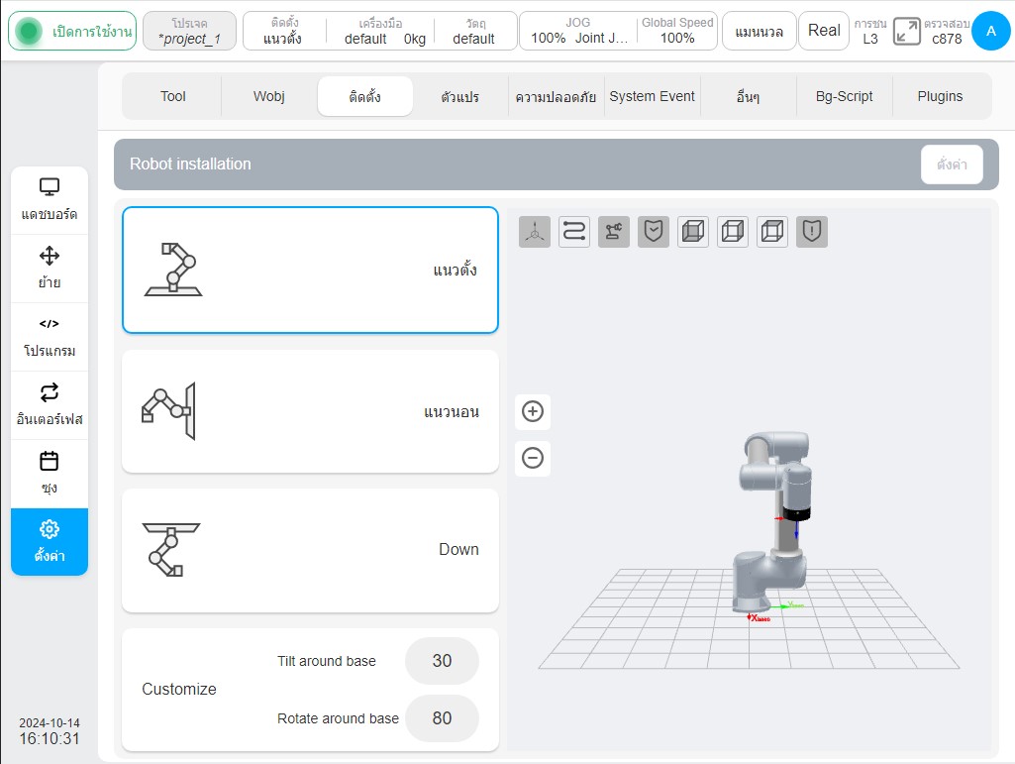The width and height of the screenshot is (1015, 764).
Task: Switch to the อื่นๆ others tab
Action: pos(749,96)
